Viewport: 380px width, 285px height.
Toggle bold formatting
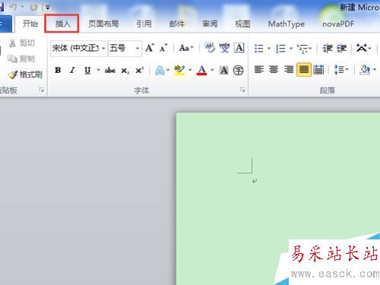point(58,70)
